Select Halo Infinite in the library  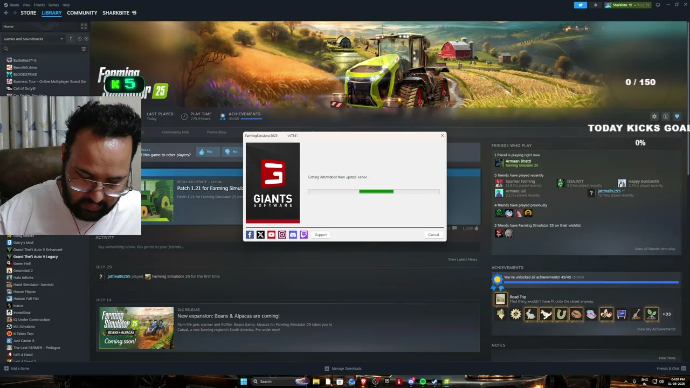[x=23, y=278]
